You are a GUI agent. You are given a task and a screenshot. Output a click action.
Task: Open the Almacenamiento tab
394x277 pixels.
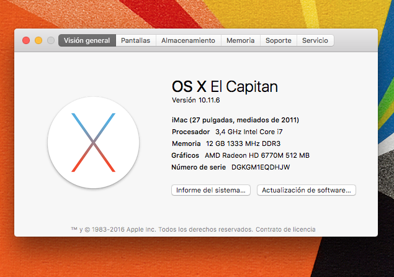[x=188, y=40]
